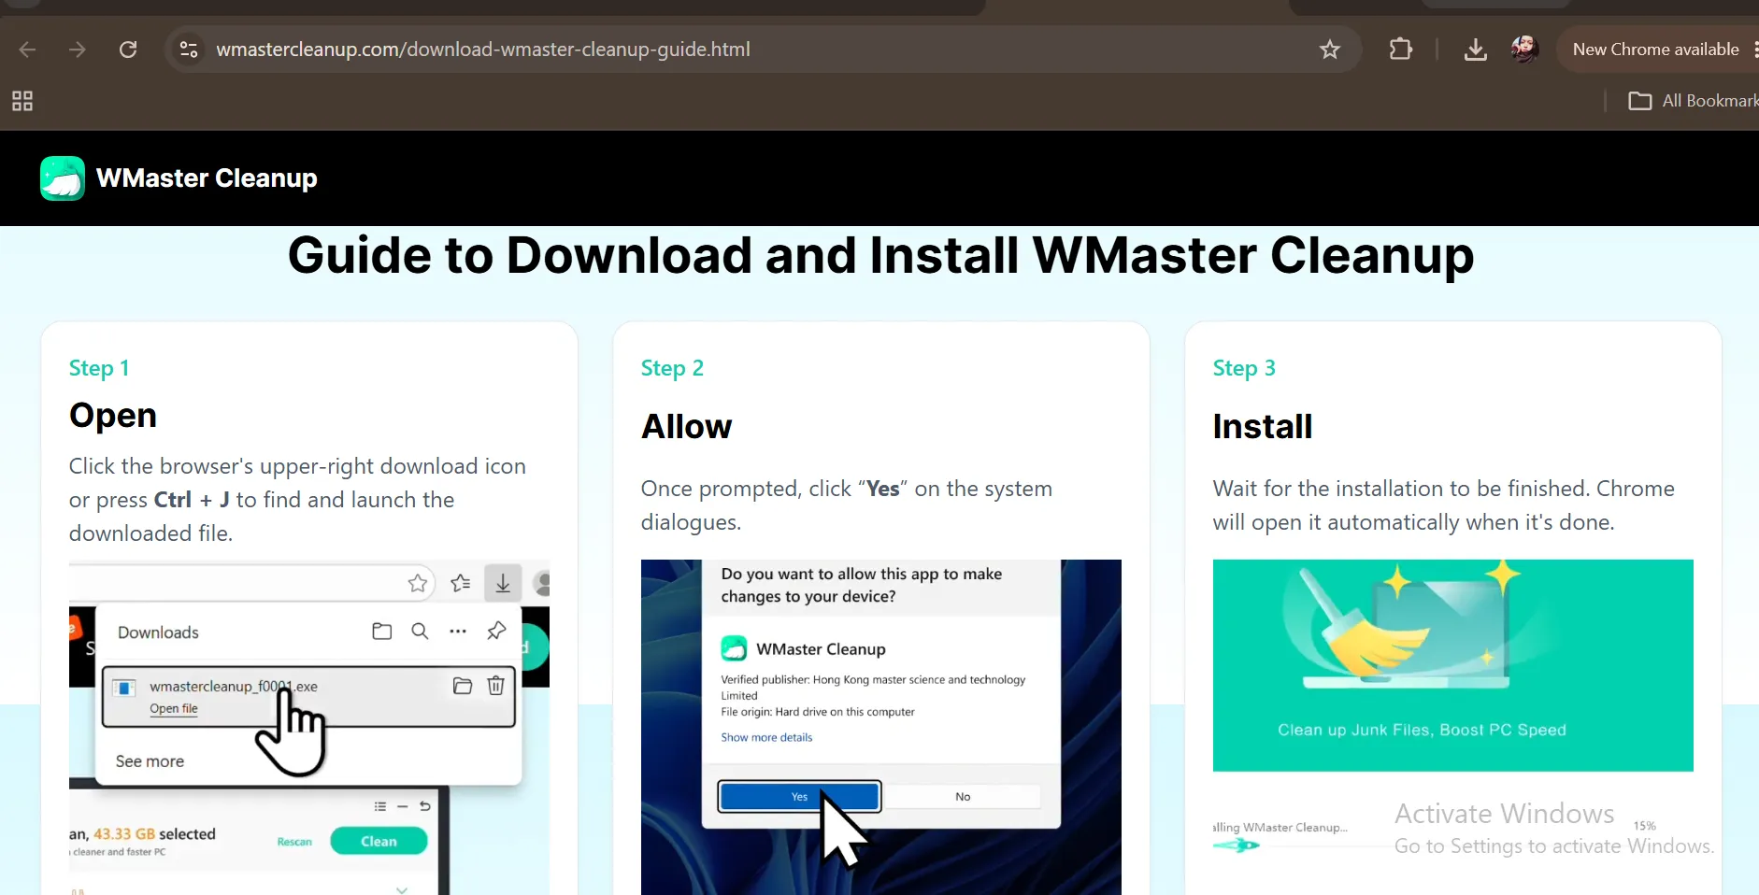Click the text "Click the browser's upper-right download icon"
The height and width of the screenshot is (895, 1759).
click(297, 466)
